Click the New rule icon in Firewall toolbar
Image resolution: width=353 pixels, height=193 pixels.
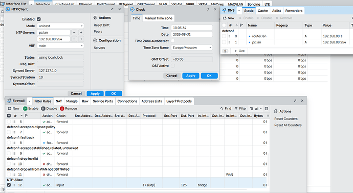click(x=10, y=109)
